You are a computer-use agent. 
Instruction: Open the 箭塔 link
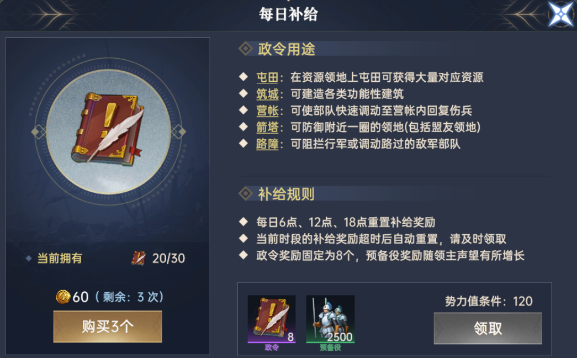pyautogui.click(x=267, y=128)
